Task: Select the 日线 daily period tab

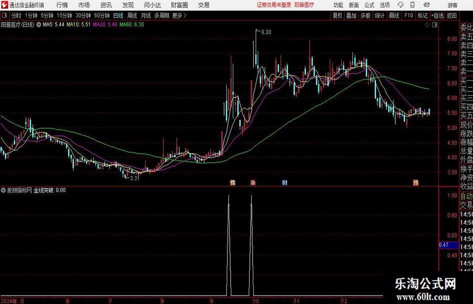Action: pos(118,15)
